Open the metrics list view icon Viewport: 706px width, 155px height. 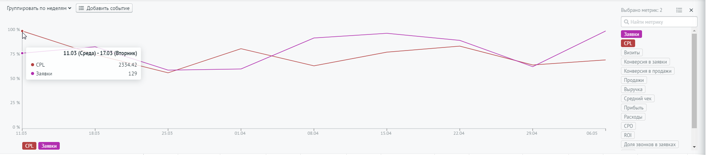pyautogui.click(x=679, y=10)
